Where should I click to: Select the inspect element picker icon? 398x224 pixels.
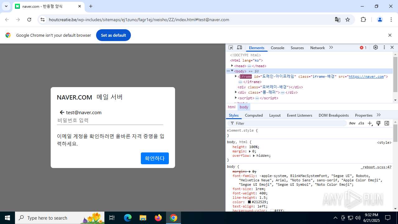click(231, 48)
